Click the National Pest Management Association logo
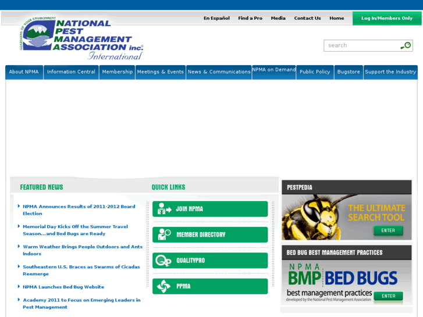 pyautogui.click(x=81, y=38)
